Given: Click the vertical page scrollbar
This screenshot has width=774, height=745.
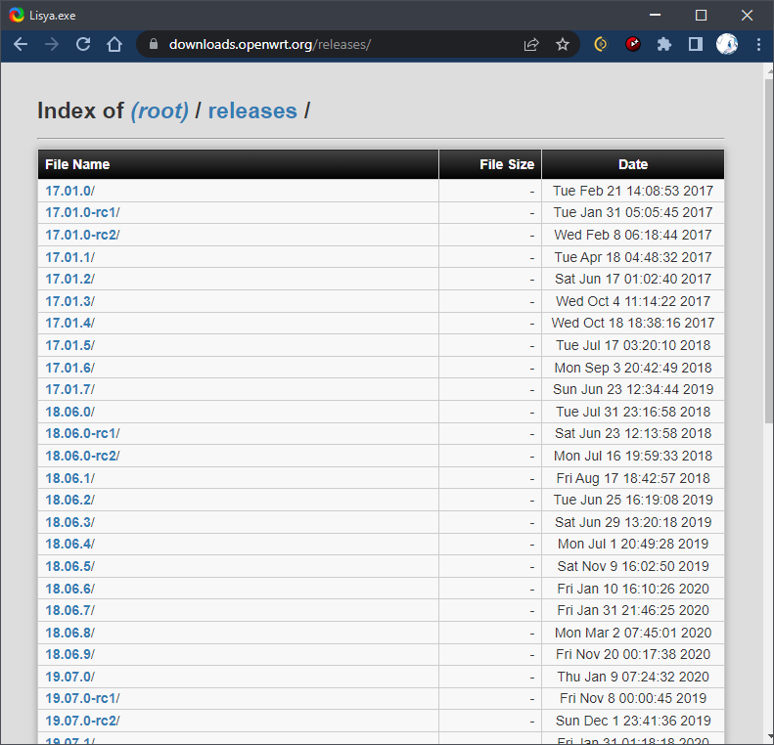Looking at the screenshot, I should click(768, 251).
